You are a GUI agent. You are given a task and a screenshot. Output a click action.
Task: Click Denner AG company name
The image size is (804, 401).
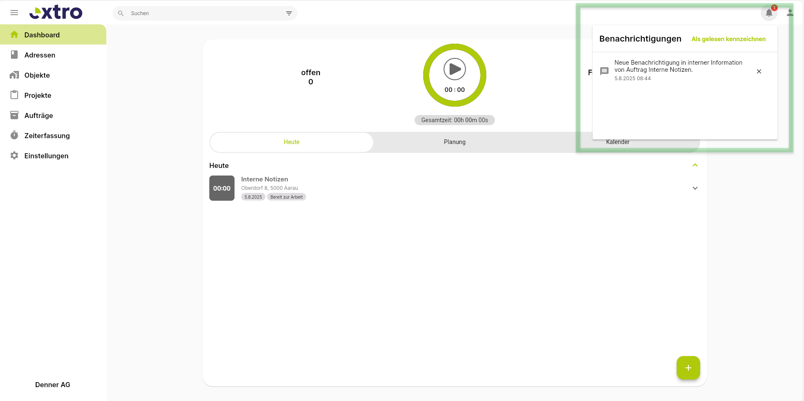click(53, 385)
